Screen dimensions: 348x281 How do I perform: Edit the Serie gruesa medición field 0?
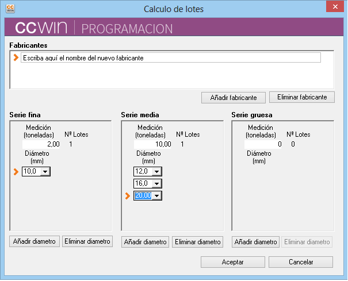click(x=263, y=144)
